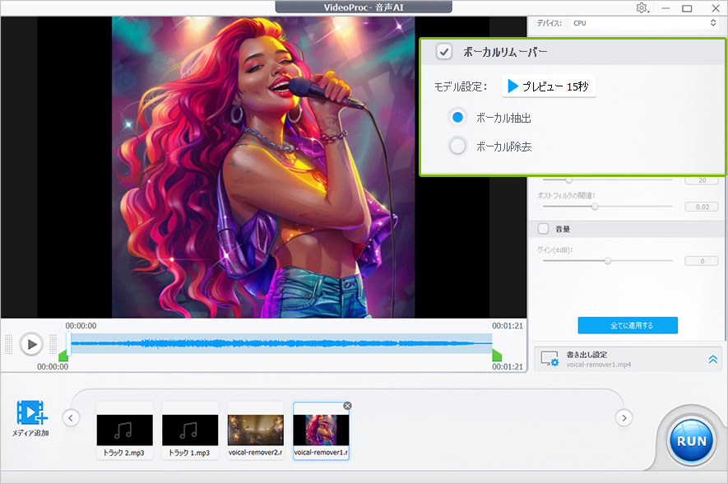Adjust the gain dB slider
Screen dimensions: 728x484
pos(607,261)
